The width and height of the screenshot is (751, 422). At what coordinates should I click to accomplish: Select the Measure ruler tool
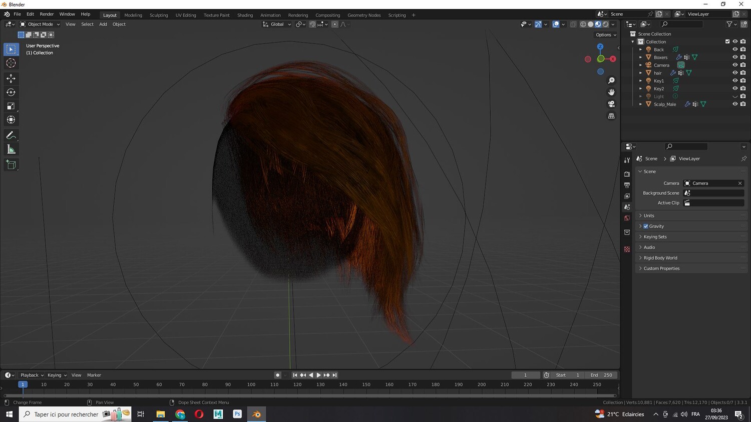[x=11, y=149]
